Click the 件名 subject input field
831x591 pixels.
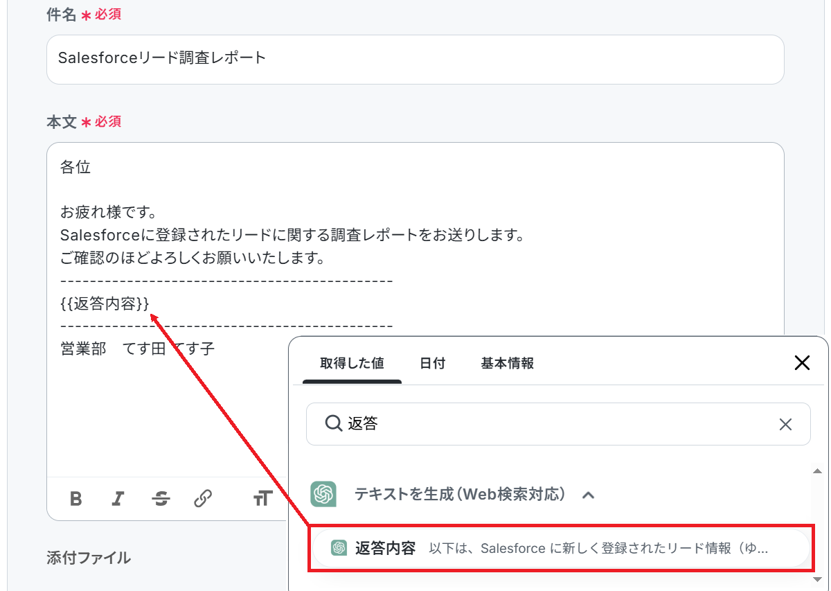[415, 60]
